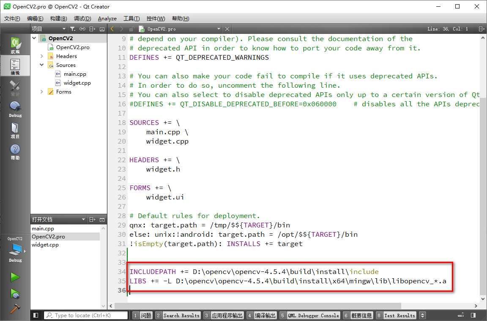Click the Line 36, Col 1 indicator
Viewport: 487px width, 321px height.
tap(448, 29)
